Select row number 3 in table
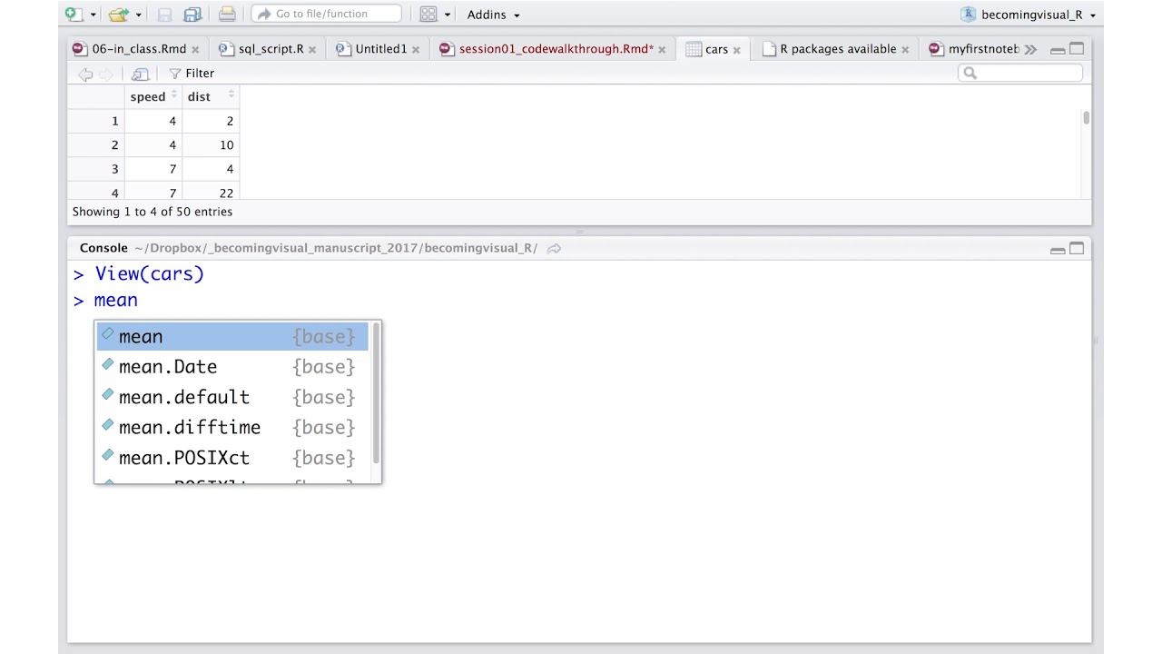The image size is (1162, 654). (x=96, y=169)
